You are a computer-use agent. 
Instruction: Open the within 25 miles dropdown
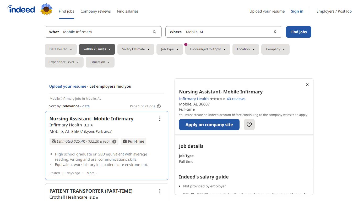click(97, 49)
